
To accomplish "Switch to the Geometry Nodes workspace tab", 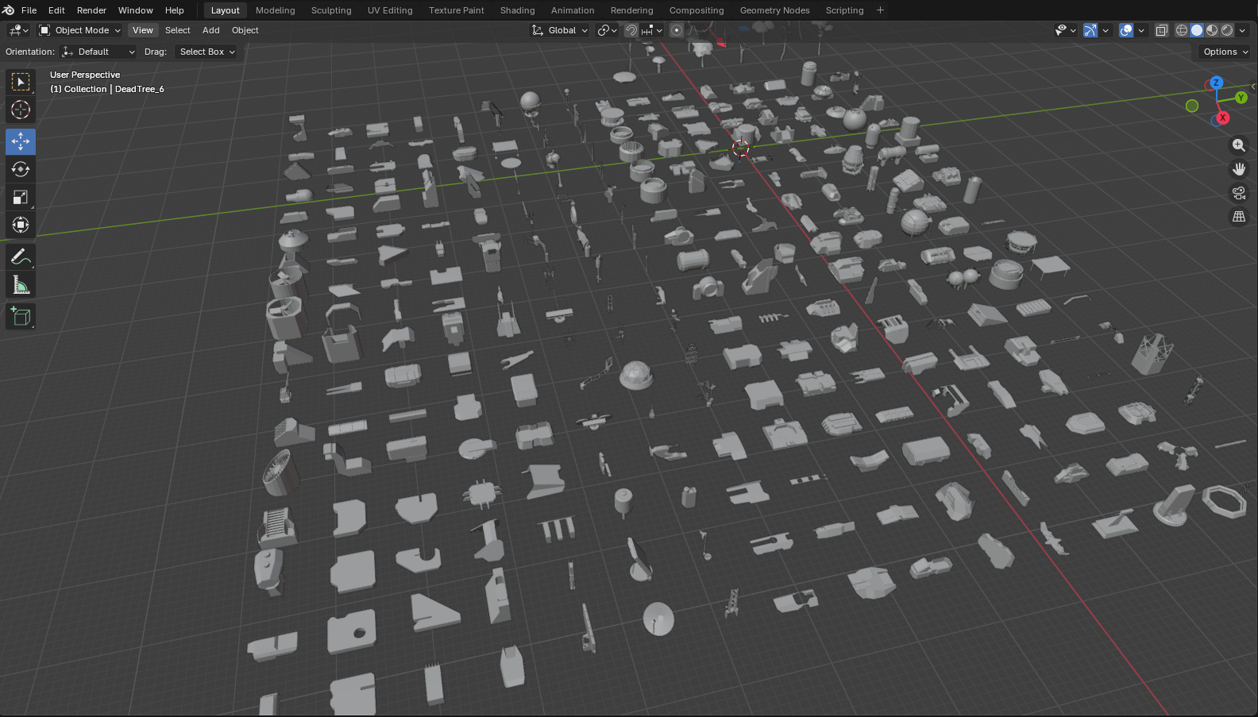I will [774, 10].
